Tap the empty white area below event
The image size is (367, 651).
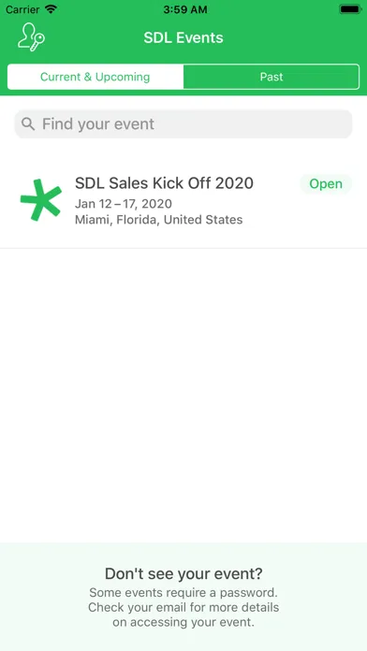coord(183,396)
